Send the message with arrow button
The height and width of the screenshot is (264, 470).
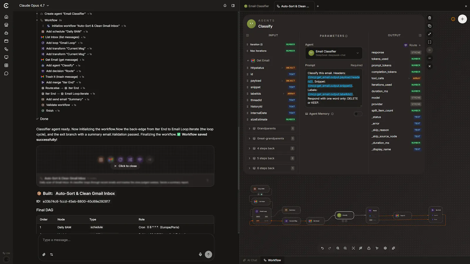[208, 254]
